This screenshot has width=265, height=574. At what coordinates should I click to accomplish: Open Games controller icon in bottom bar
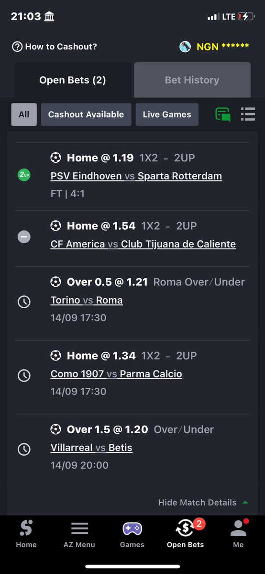[132, 529]
